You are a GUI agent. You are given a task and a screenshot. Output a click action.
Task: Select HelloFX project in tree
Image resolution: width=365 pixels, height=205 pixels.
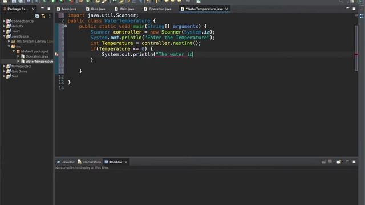18,26
